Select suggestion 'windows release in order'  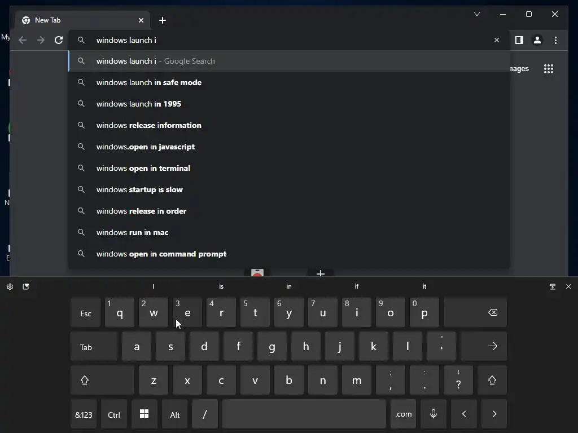click(x=290, y=211)
